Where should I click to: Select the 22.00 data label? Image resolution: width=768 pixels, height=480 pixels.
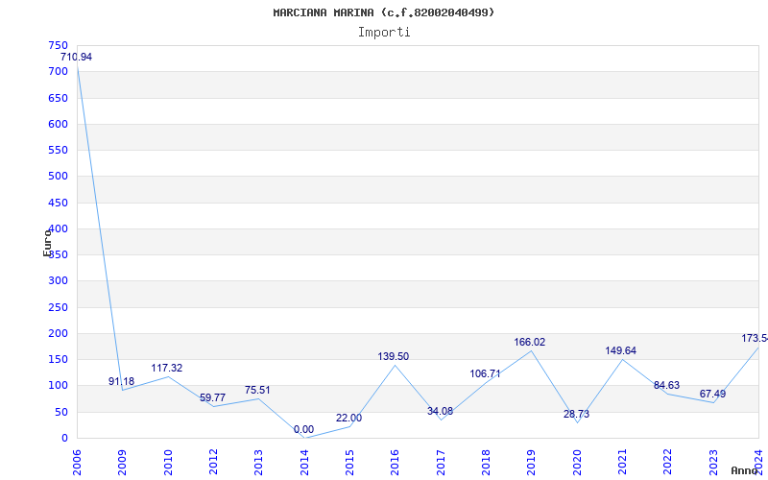(348, 418)
